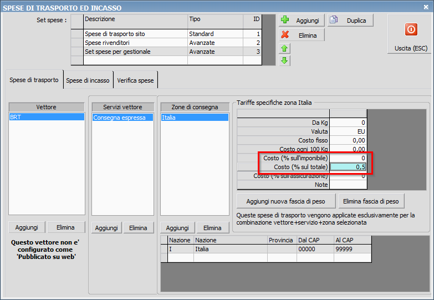Click the Servizi vettore list header
The height and width of the screenshot is (300, 434).
pos(122,107)
